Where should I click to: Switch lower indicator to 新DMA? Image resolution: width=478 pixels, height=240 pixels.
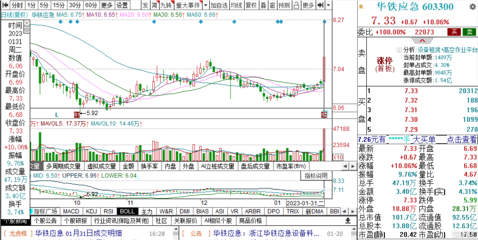tap(314, 211)
